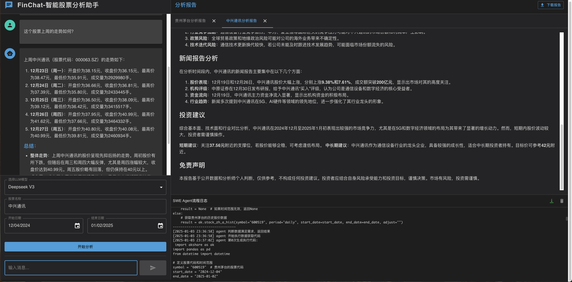Click the 总结： label in chat reply
572x282 pixels.
[x=30, y=146]
